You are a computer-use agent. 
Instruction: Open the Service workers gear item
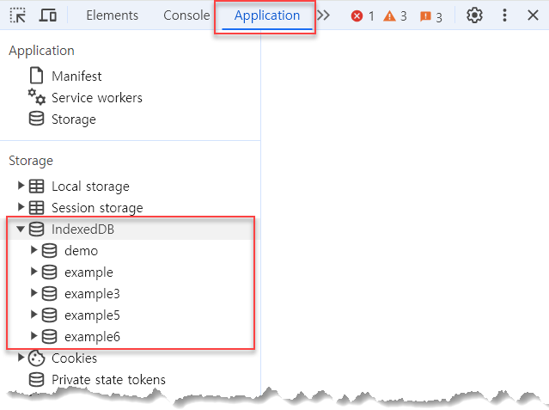coord(85,98)
